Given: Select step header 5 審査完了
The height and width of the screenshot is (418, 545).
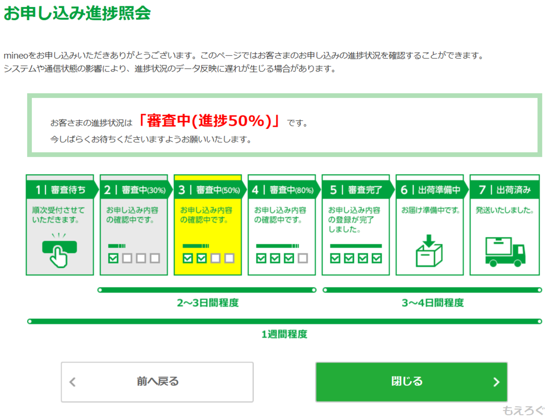Looking at the screenshot, I should [358, 190].
